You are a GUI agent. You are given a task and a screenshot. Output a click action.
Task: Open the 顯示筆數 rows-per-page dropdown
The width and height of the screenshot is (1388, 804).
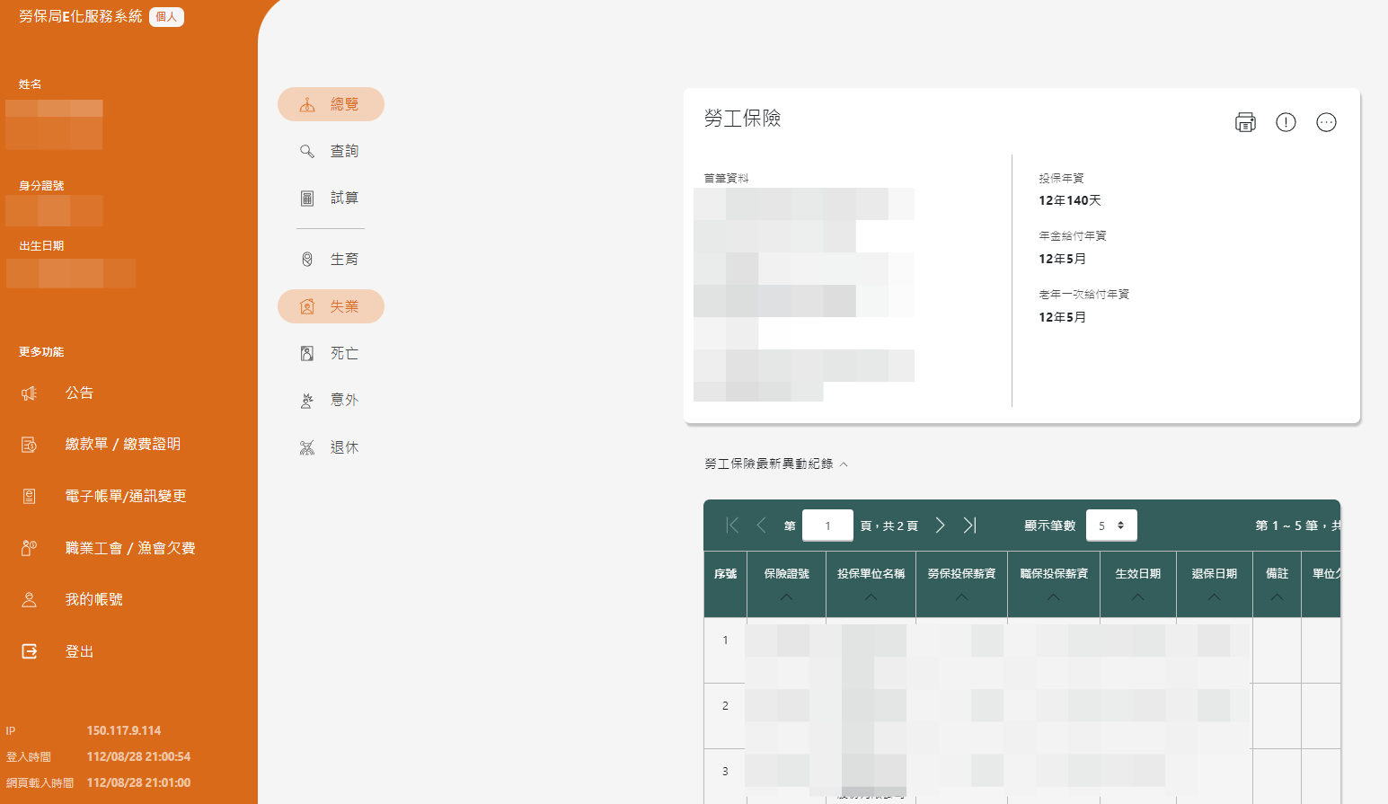pos(1111,526)
